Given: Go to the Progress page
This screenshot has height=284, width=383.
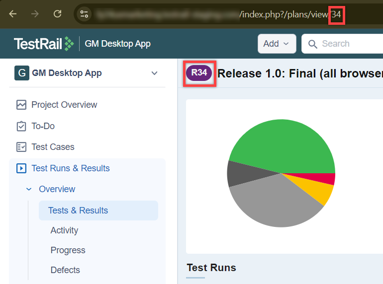Looking at the screenshot, I should pyautogui.click(x=68, y=250).
